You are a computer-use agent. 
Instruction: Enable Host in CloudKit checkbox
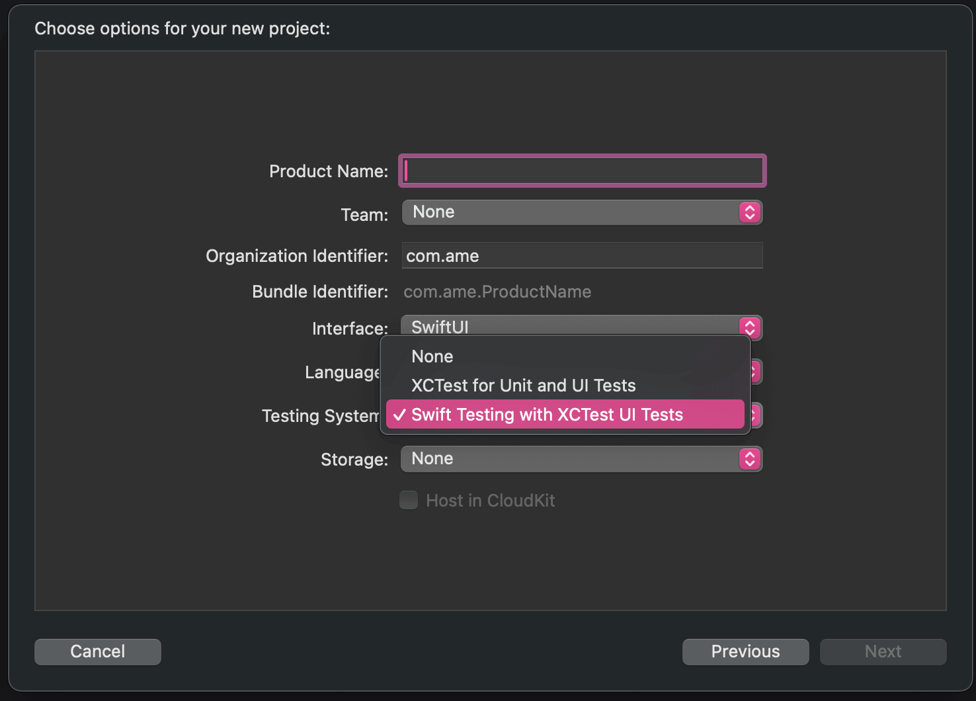(409, 500)
